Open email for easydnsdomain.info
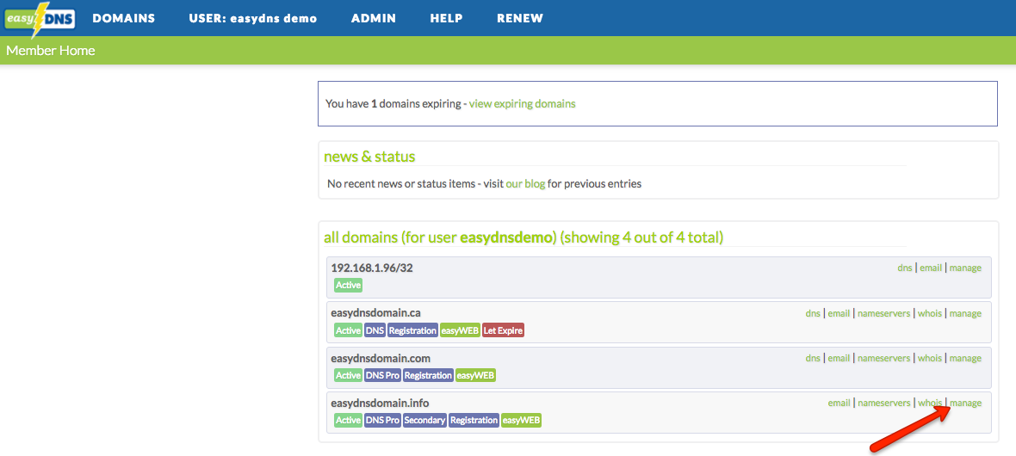 click(839, 403)
